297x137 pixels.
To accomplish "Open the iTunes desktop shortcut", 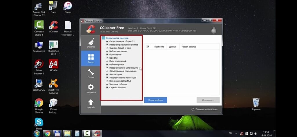I will [x=68, y=7].
